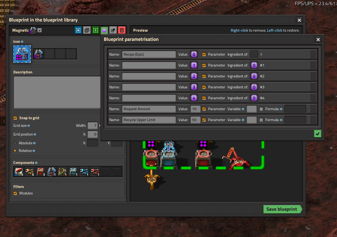Click the info icon beside Grid size
Image resolution: width=337 pixels, height=237 pixels.
click(29, 126)
